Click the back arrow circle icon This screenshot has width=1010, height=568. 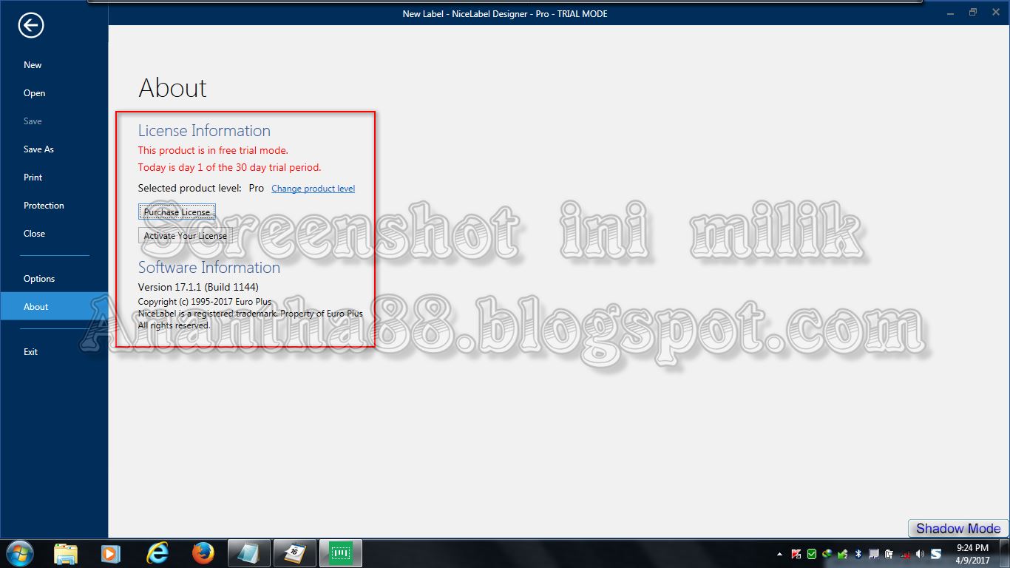31,26
